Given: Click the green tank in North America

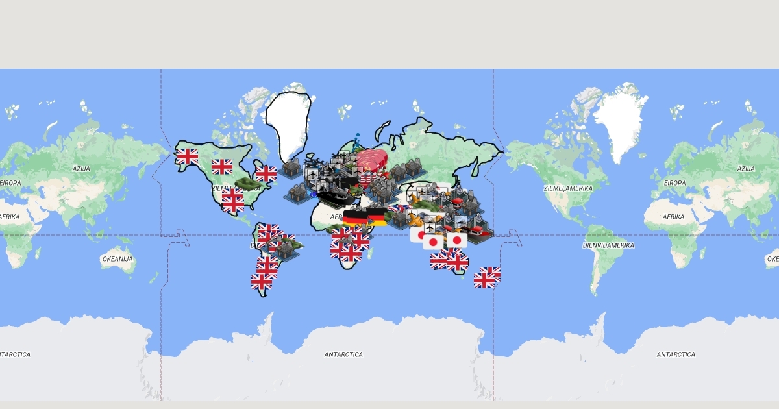Looking at the screenshot, I should [249, 184].
